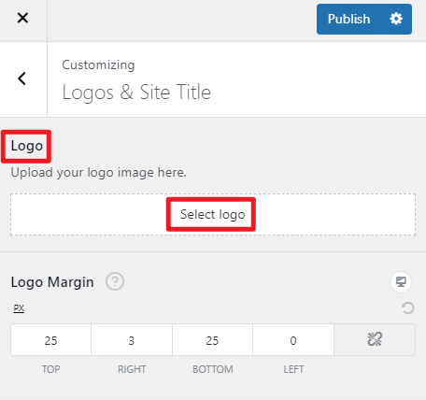Open publish settings gear icon
426x400 pixels.
point(396,19)
